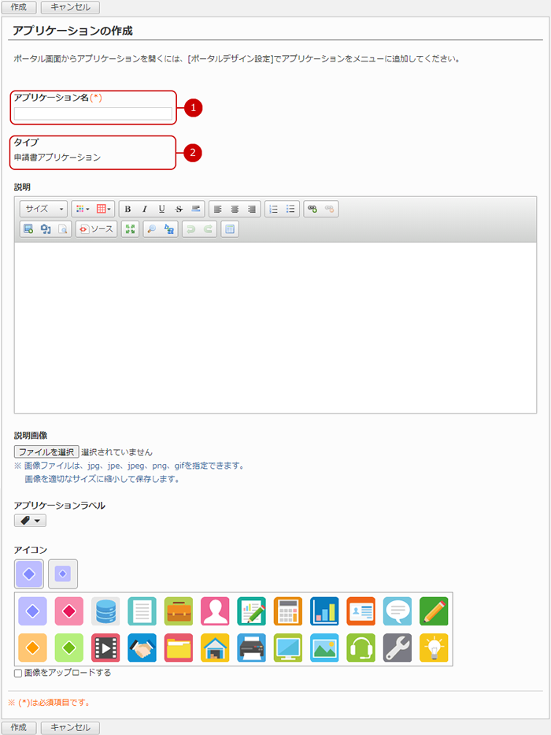Viewport: 551px width, 735px height.
Task: Open the サイズ font size dropdown
Action: [44, 209]
